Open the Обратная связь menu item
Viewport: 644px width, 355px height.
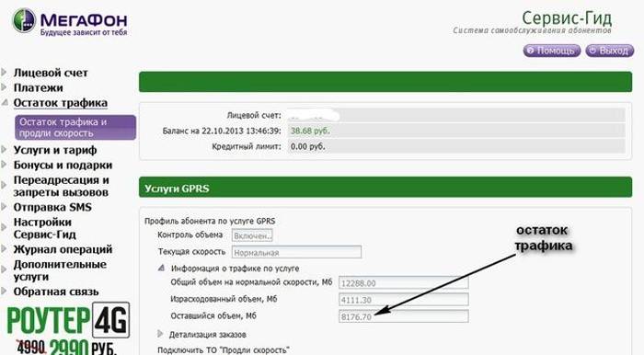click(56, 292)
